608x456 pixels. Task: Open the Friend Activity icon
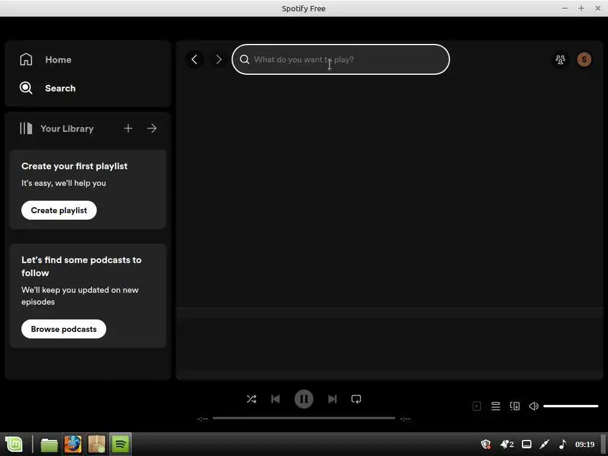560,59
